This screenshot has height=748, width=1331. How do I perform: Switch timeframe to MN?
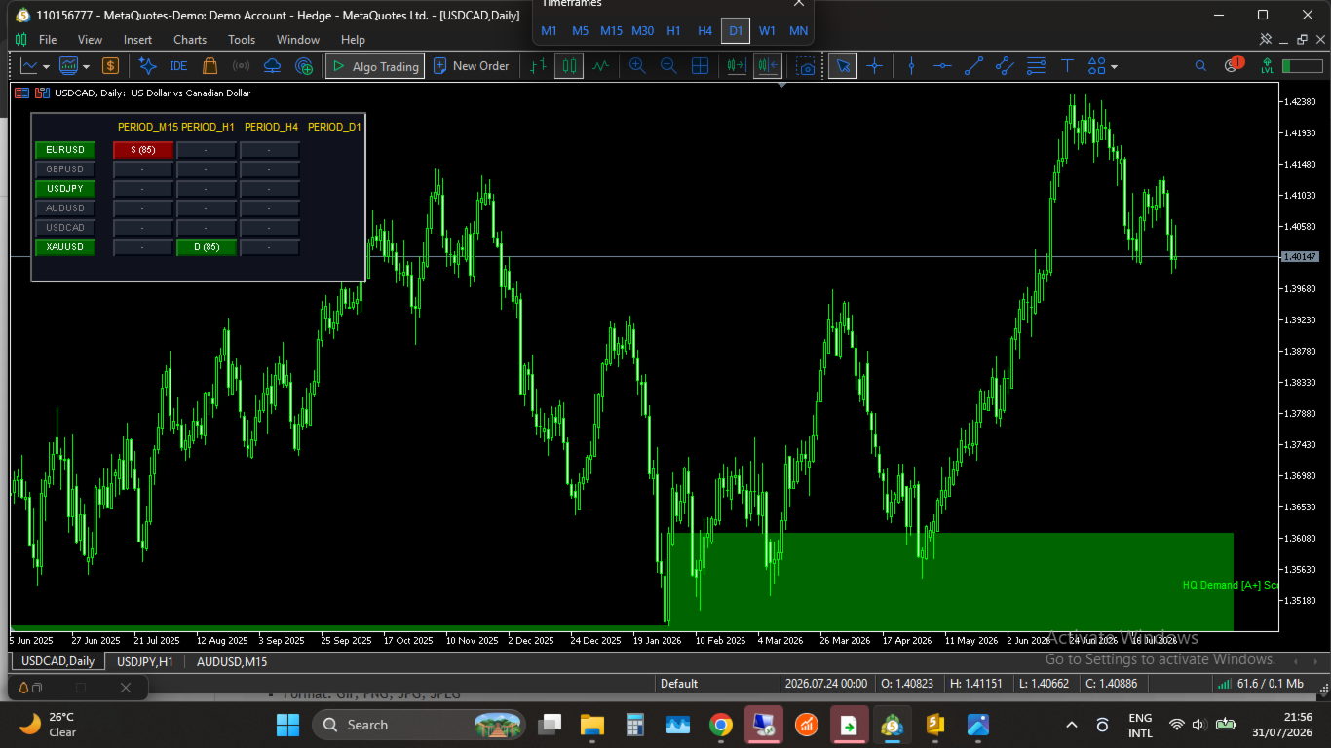(x=799, y=31)
